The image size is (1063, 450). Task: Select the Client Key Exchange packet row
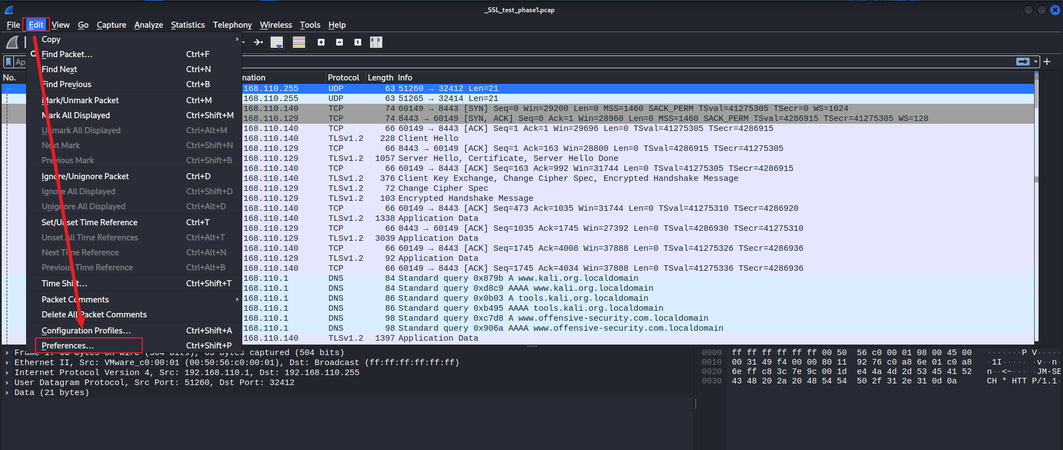click(x=638, y=178)
